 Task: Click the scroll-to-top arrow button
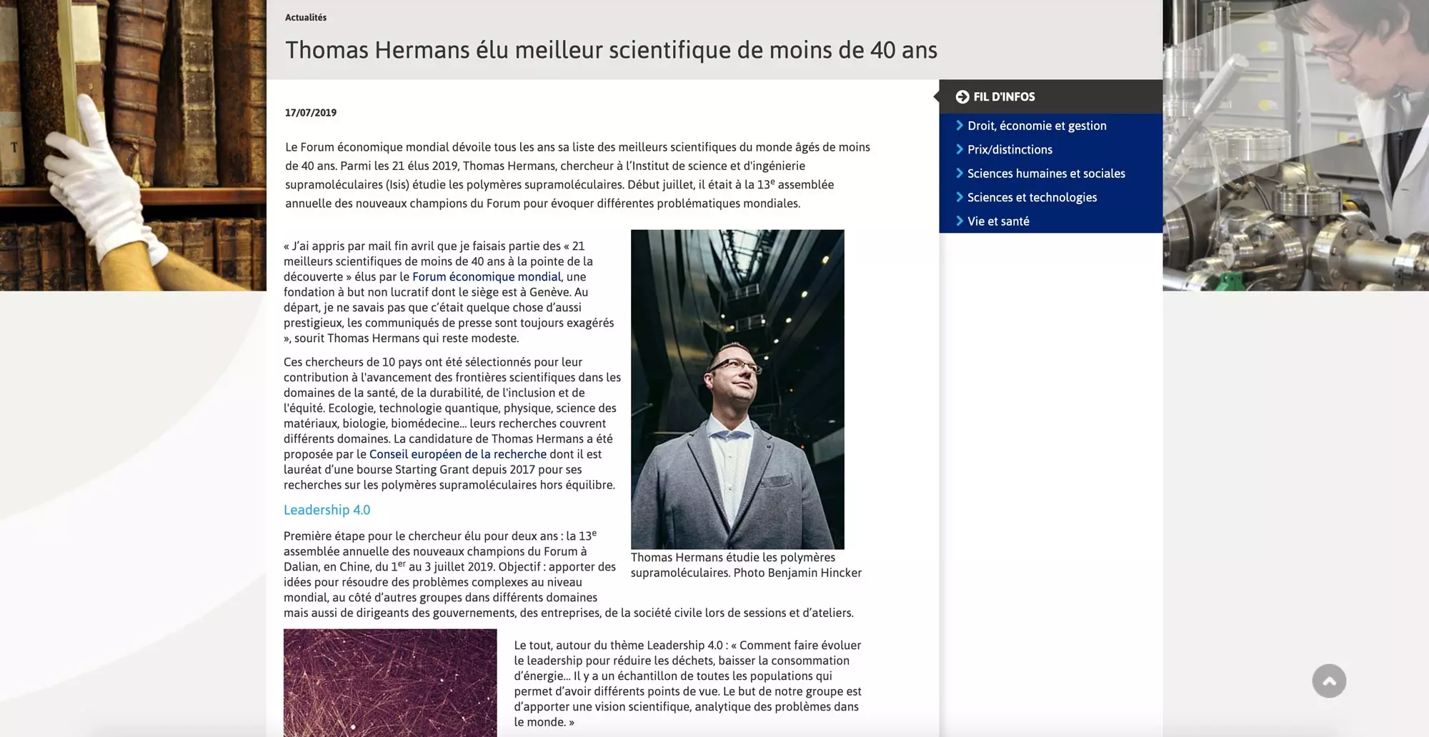tap(1329, 681)
